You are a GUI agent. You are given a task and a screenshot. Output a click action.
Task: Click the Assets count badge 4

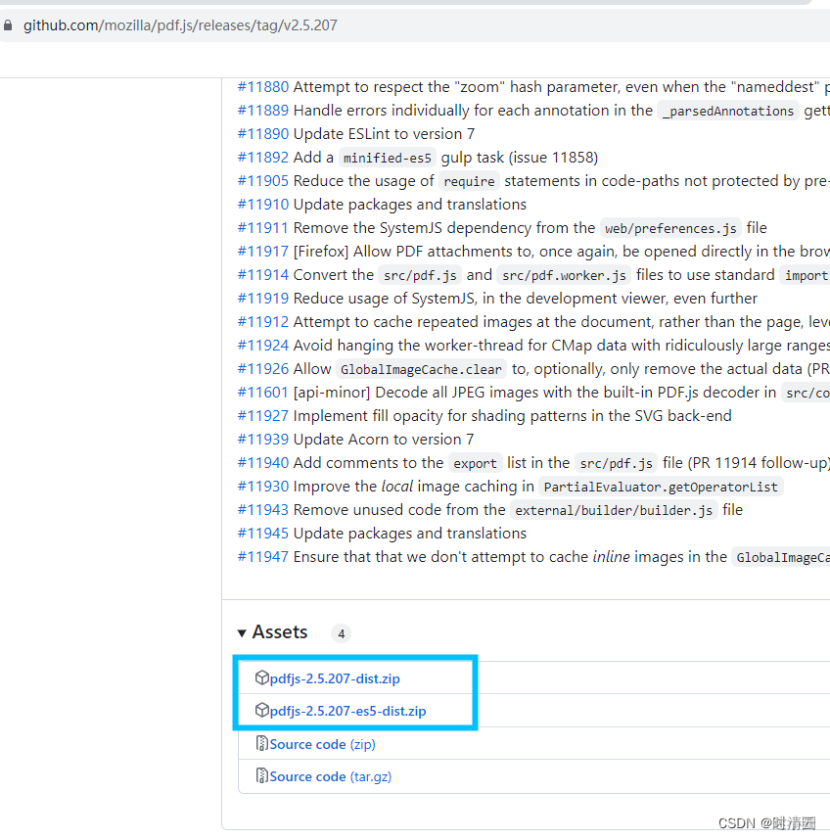pos(342,633)
